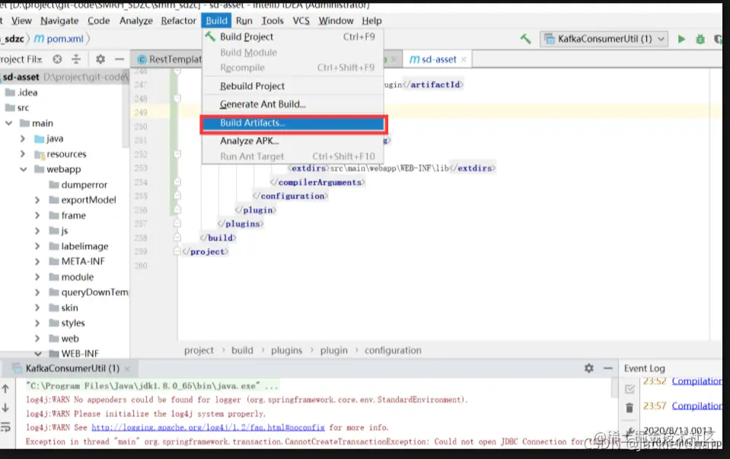Open the 23:57 Compilation link in Event Log
Screen dimensions: 730x459
coord(697,406)
